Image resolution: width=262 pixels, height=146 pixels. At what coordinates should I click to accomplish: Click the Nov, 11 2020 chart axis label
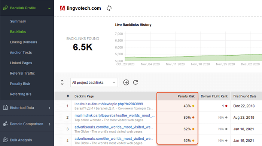tap(175, 64)
